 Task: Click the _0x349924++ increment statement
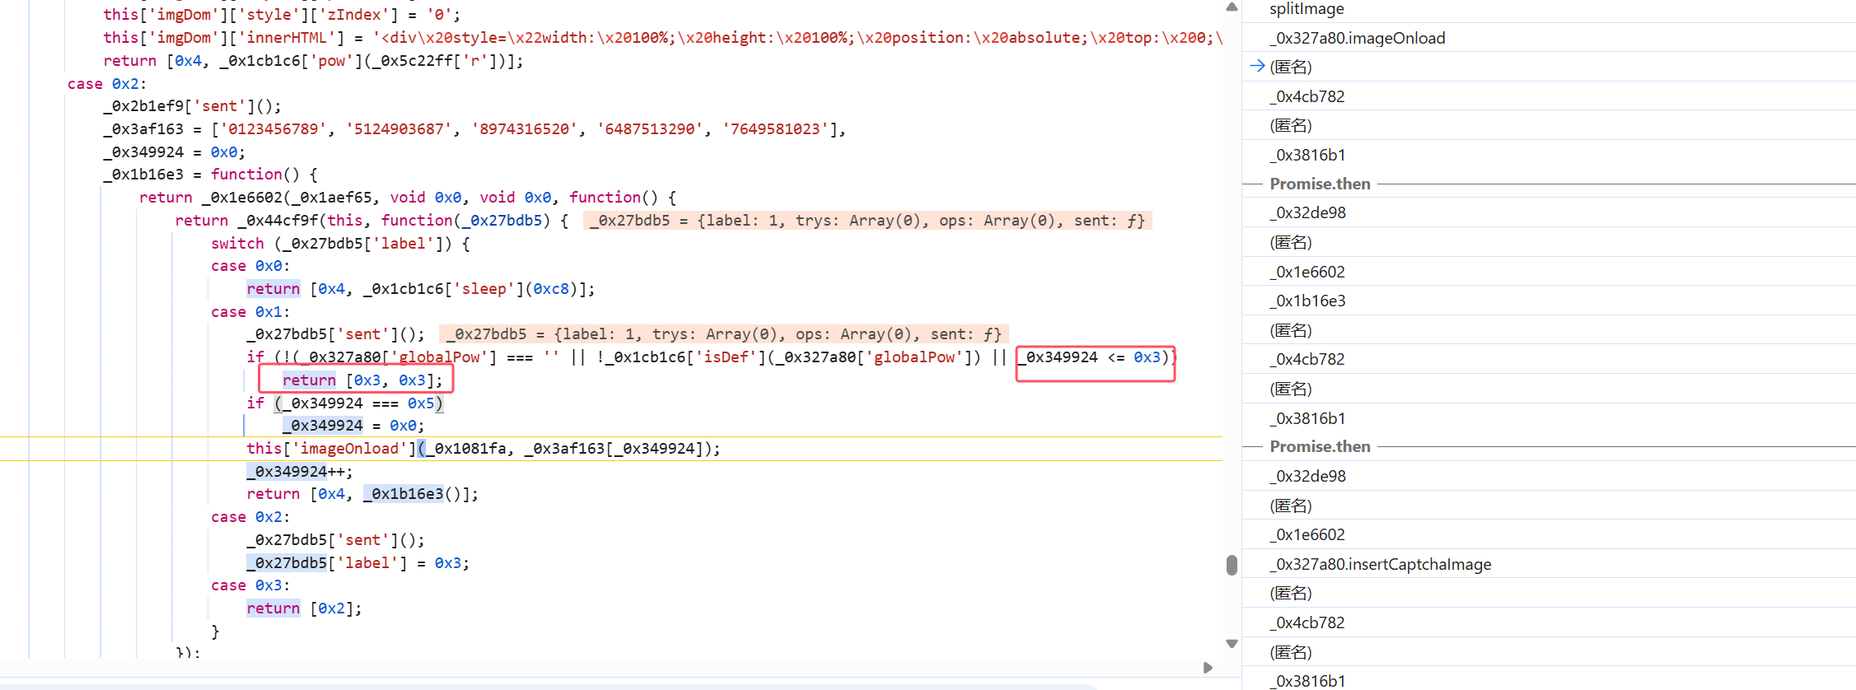tap(300, 472)
